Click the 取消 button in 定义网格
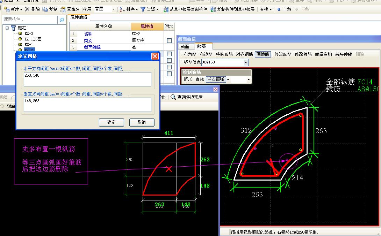 (142, 122)
